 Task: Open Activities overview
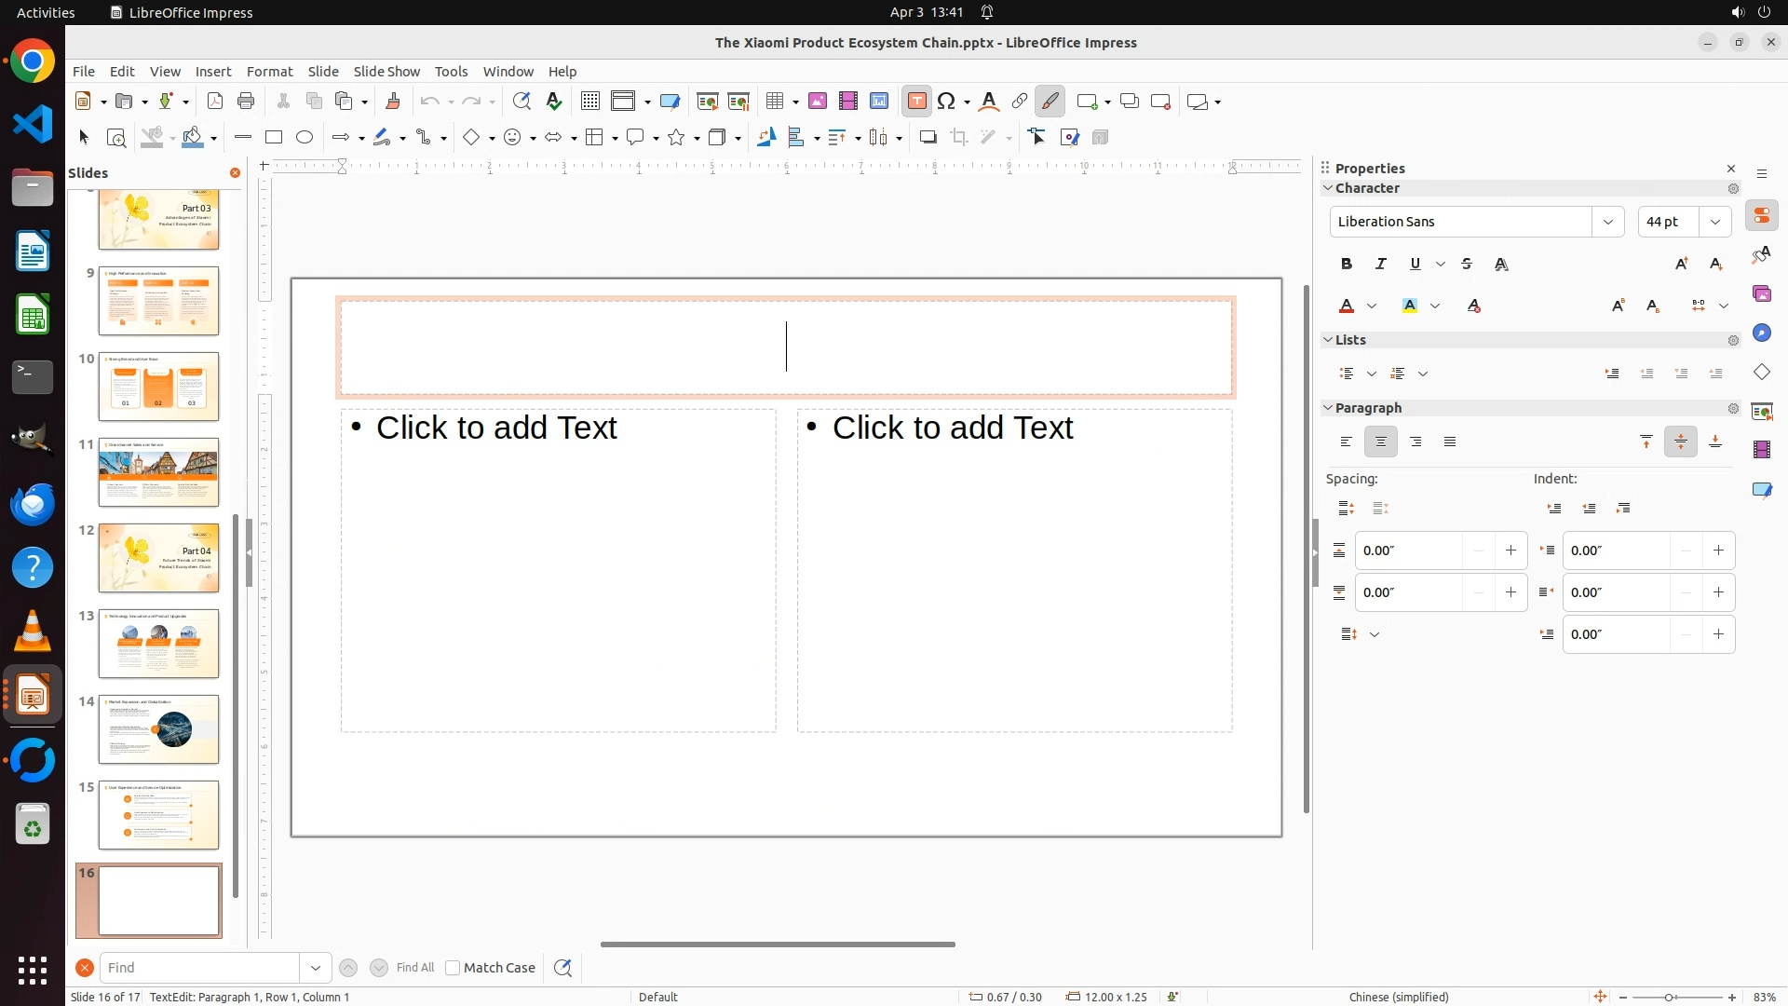point(46,12)
